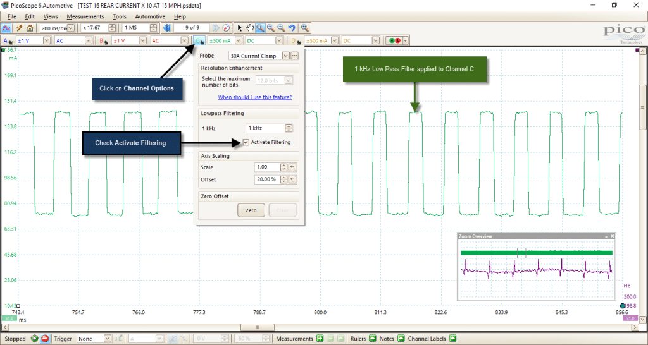648x345 pixels.
Task: Open Channel C options button
Action: coord(199,41)
